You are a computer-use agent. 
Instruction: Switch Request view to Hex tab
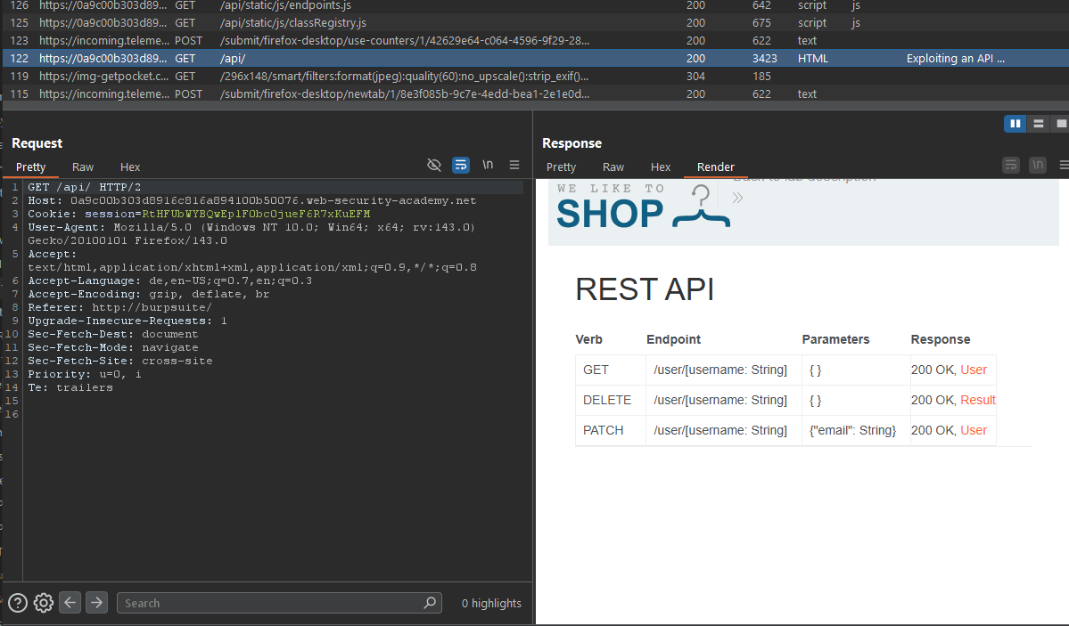click(130, 167)
